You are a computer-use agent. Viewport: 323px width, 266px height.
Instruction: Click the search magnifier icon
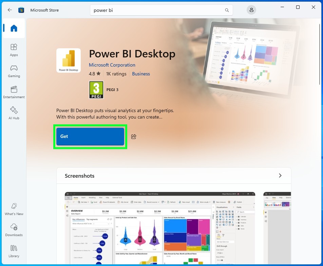227,10
